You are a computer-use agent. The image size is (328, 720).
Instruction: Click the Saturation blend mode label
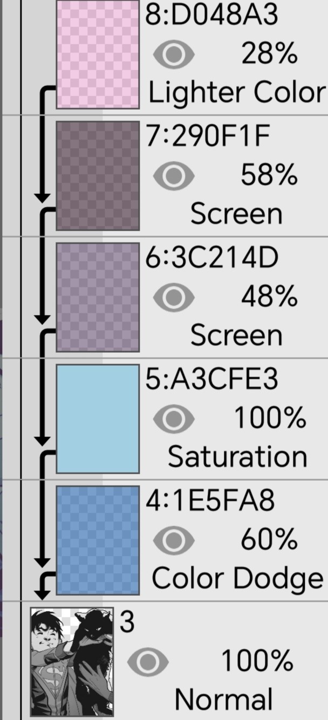pyautogui.click(x=237, y=457)
